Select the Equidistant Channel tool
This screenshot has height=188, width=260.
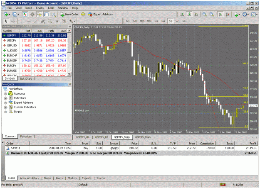(x=43, y=21)
